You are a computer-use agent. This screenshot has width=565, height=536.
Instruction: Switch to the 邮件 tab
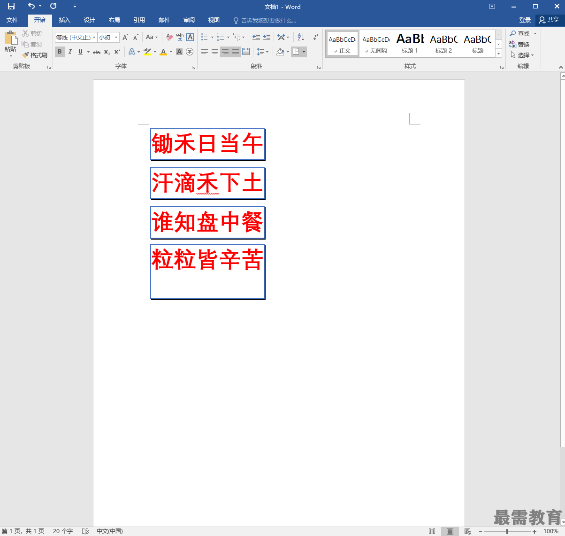click(x=164, y=20)
